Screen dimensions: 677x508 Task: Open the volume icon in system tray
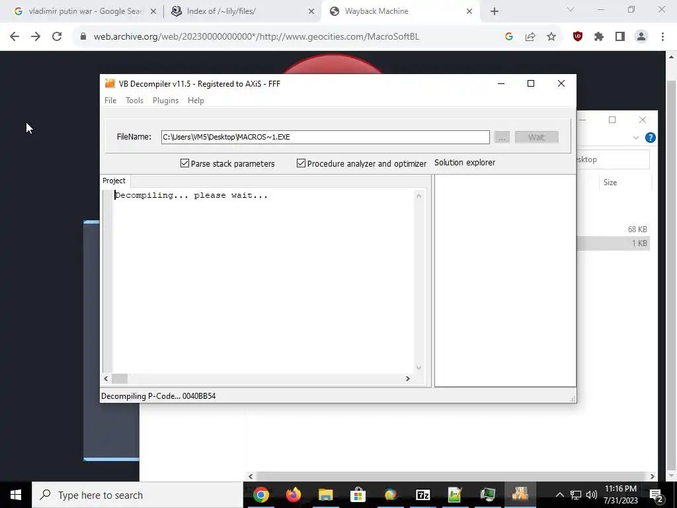click(592, 495)
